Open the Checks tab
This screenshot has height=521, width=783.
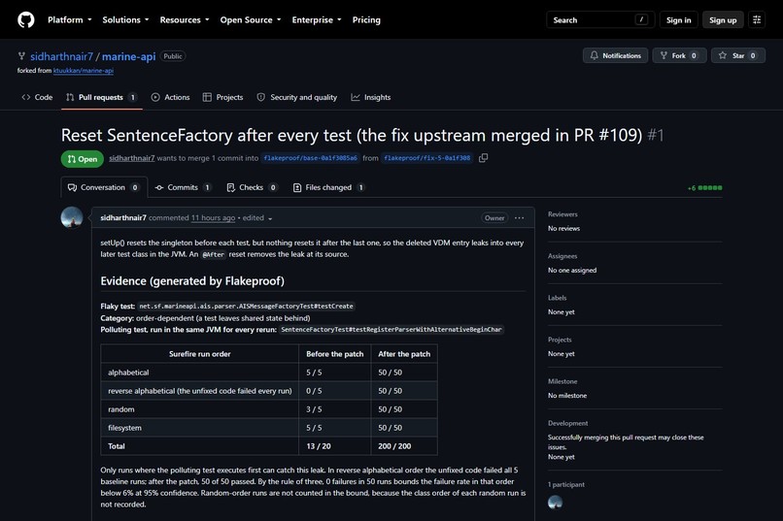[x=252, y=187]
